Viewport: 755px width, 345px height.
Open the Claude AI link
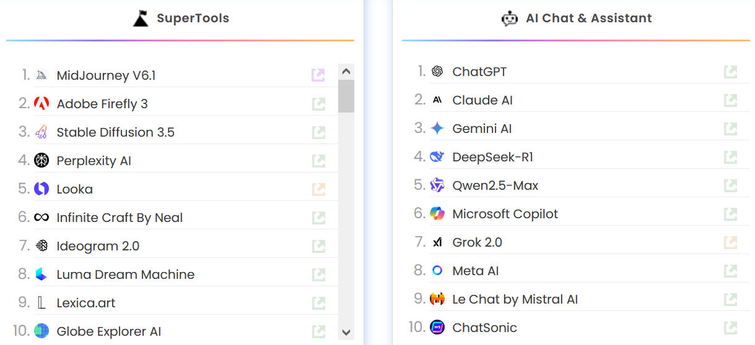tap(482, 100)
